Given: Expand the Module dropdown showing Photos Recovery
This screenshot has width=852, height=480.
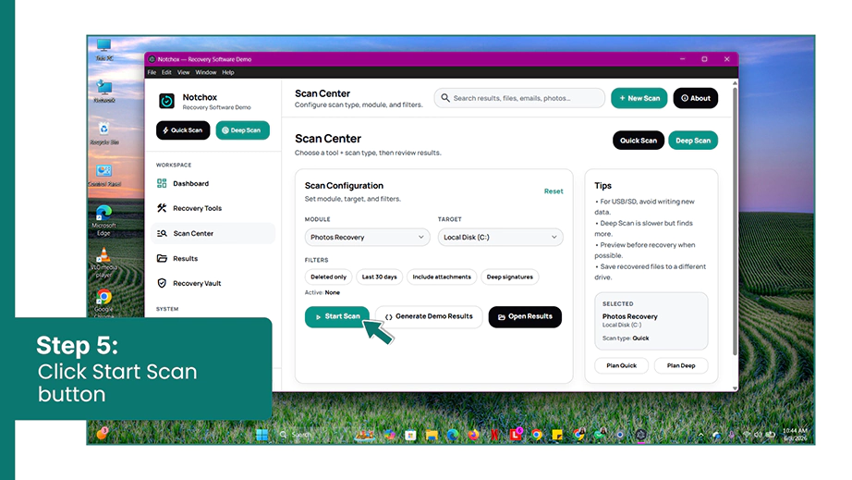Looking at the screenshot, I should 367,237.
